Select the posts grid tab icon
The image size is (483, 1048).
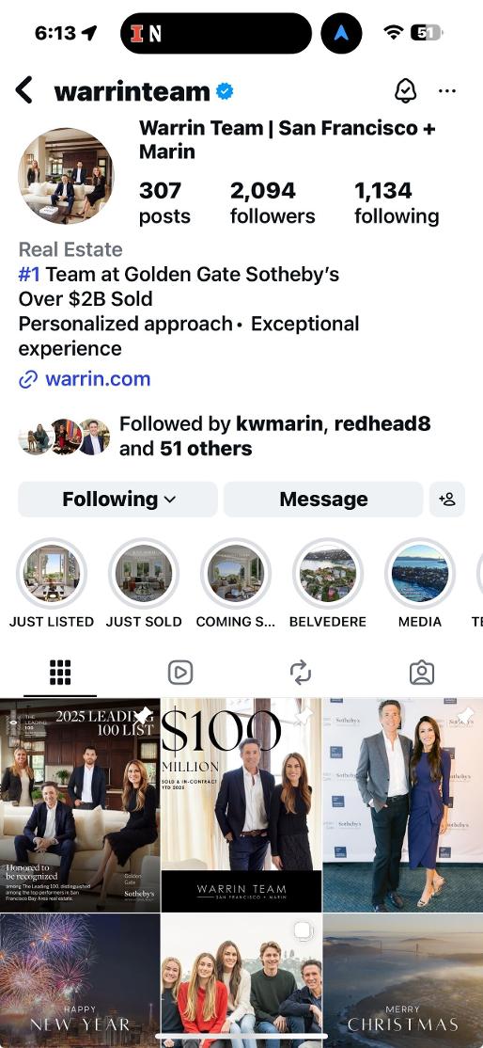point(60,673)
